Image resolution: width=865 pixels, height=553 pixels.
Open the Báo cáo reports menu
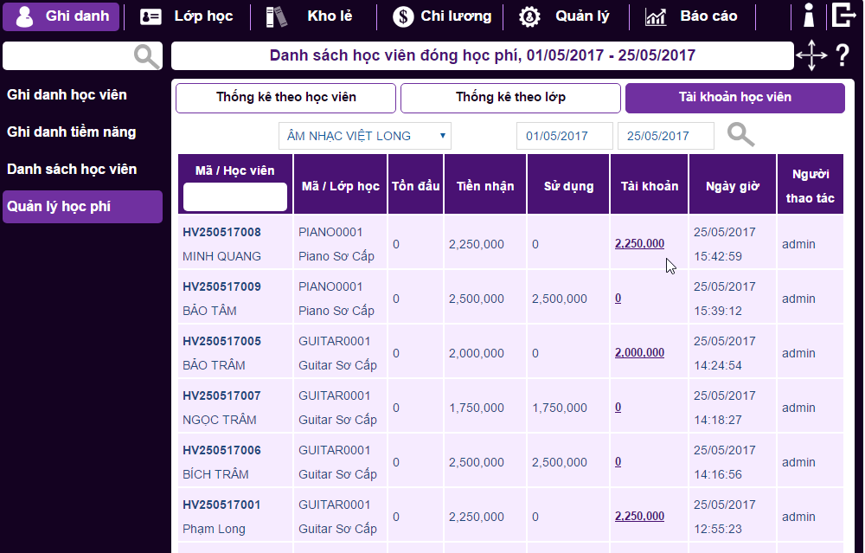(691, 16)
